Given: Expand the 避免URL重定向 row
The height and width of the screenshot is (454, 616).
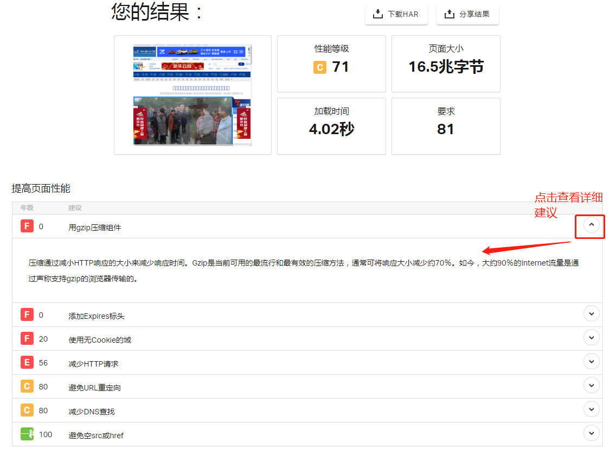Looking at the screenshot, I should coord(591,386).
